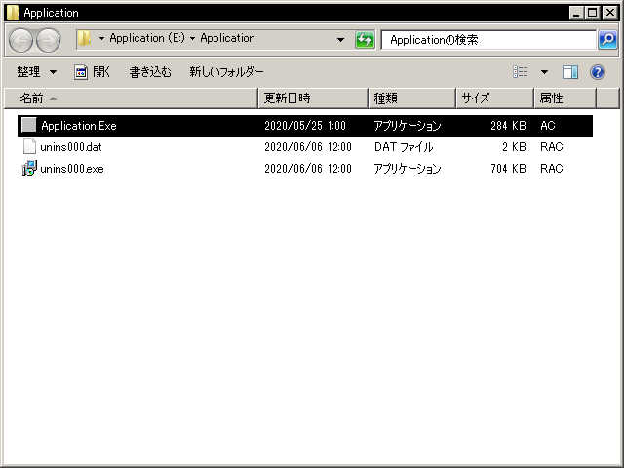624x468 pixels.
Task: Open the 整理 dropdown menu
Action: tap(36, 72)
